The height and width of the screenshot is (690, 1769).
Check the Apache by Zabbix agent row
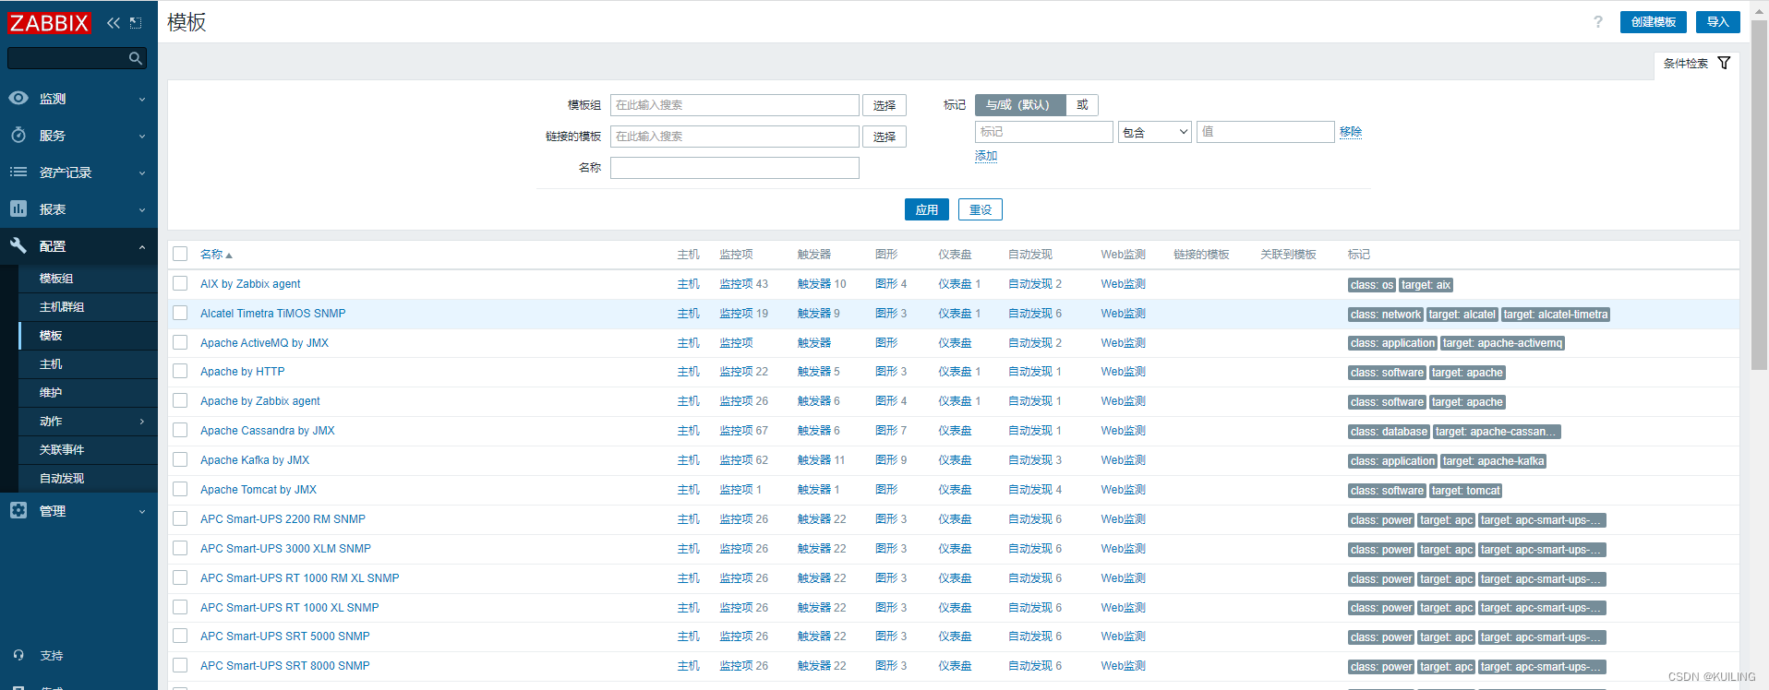tap(180, 400)
